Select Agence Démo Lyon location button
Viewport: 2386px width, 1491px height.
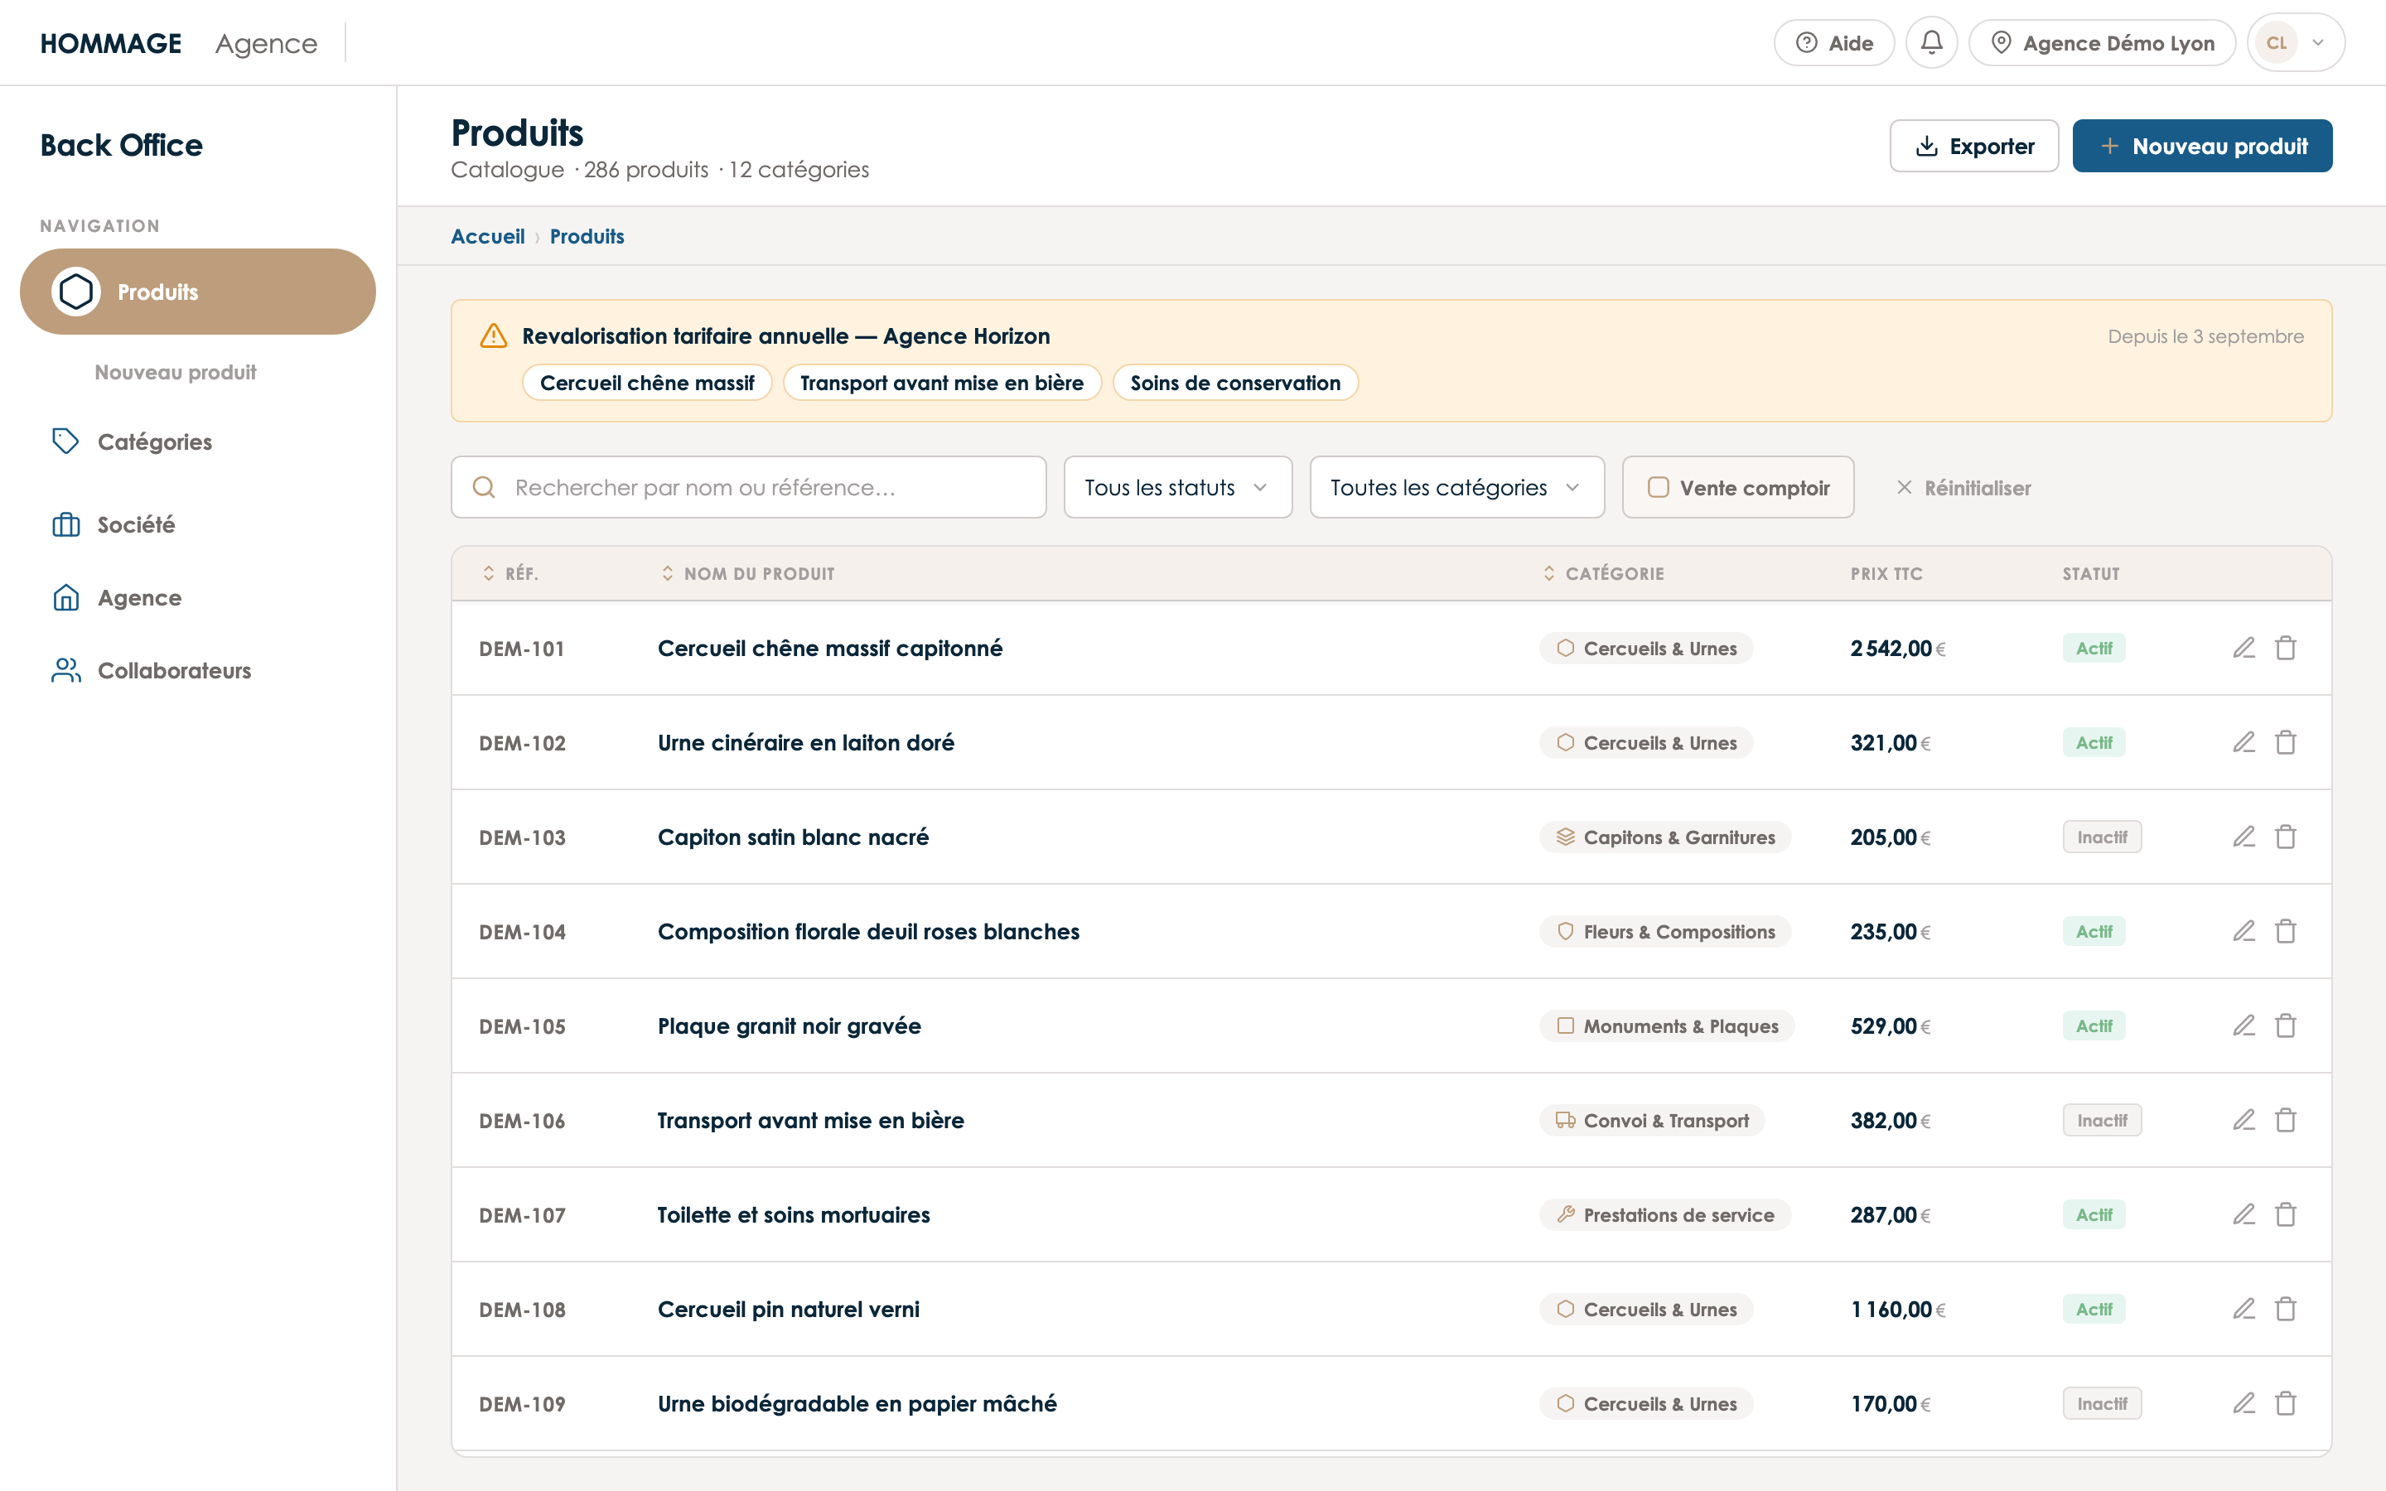point(2102,43)
